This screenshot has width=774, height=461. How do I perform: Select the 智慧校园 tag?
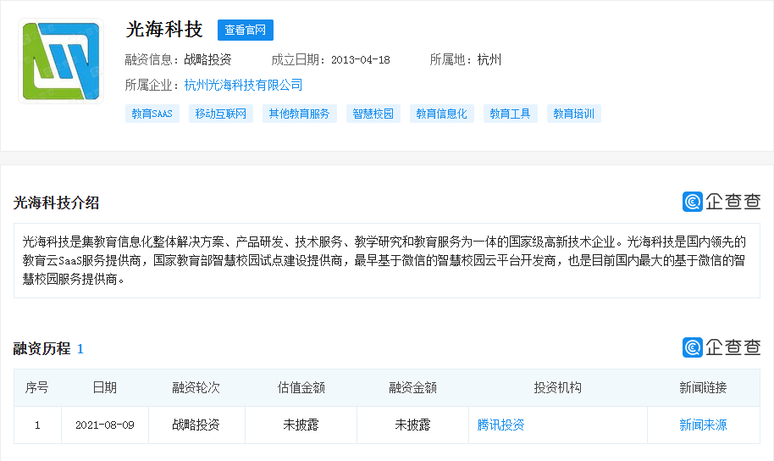click(x=373, y=114)
